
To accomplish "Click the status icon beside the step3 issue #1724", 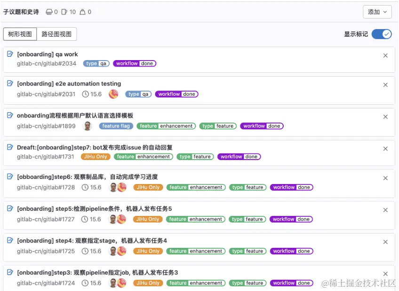I will 10,272.
